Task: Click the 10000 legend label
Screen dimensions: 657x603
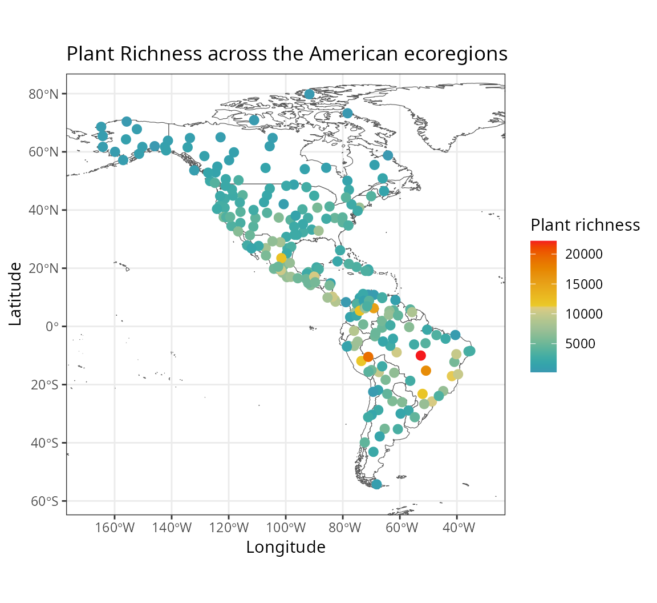Action: click(583, 314)
